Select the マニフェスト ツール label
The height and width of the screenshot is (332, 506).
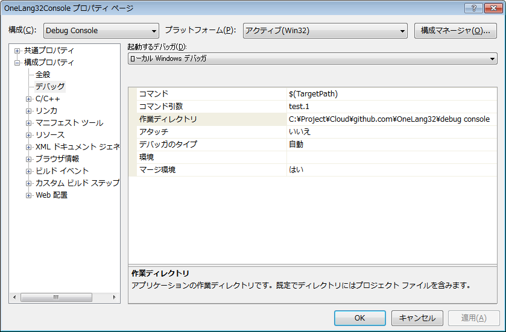(69, 123)
